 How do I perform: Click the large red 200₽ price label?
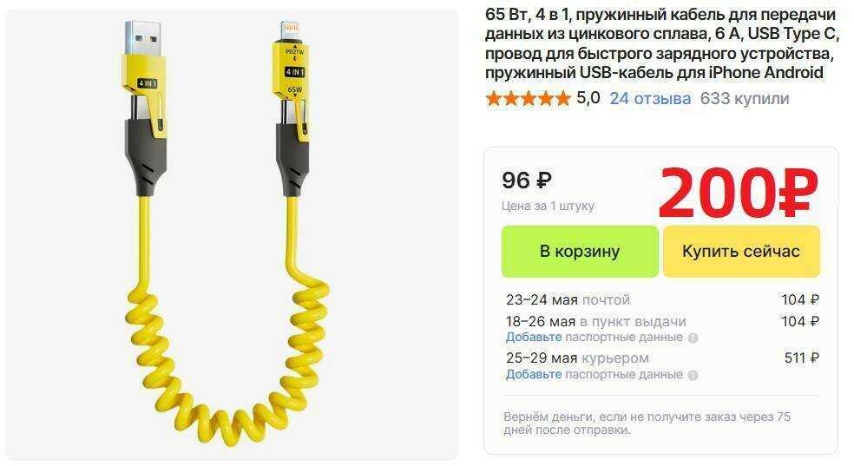(x=739, y=194)
